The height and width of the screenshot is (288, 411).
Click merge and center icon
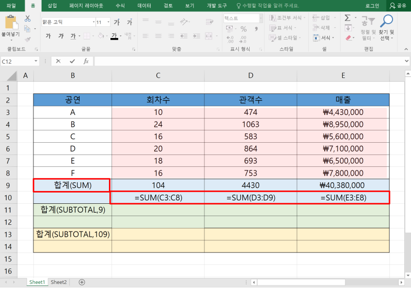pyautogui.click(x=209, y=36)
